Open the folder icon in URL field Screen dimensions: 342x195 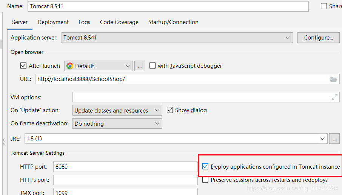[333, 79]
